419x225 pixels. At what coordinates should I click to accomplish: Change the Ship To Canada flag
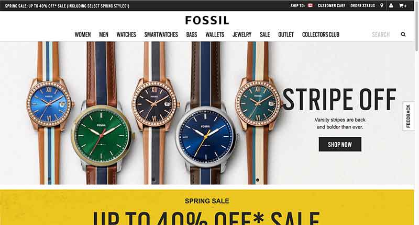pyautogui.click(x=310, y=6)
